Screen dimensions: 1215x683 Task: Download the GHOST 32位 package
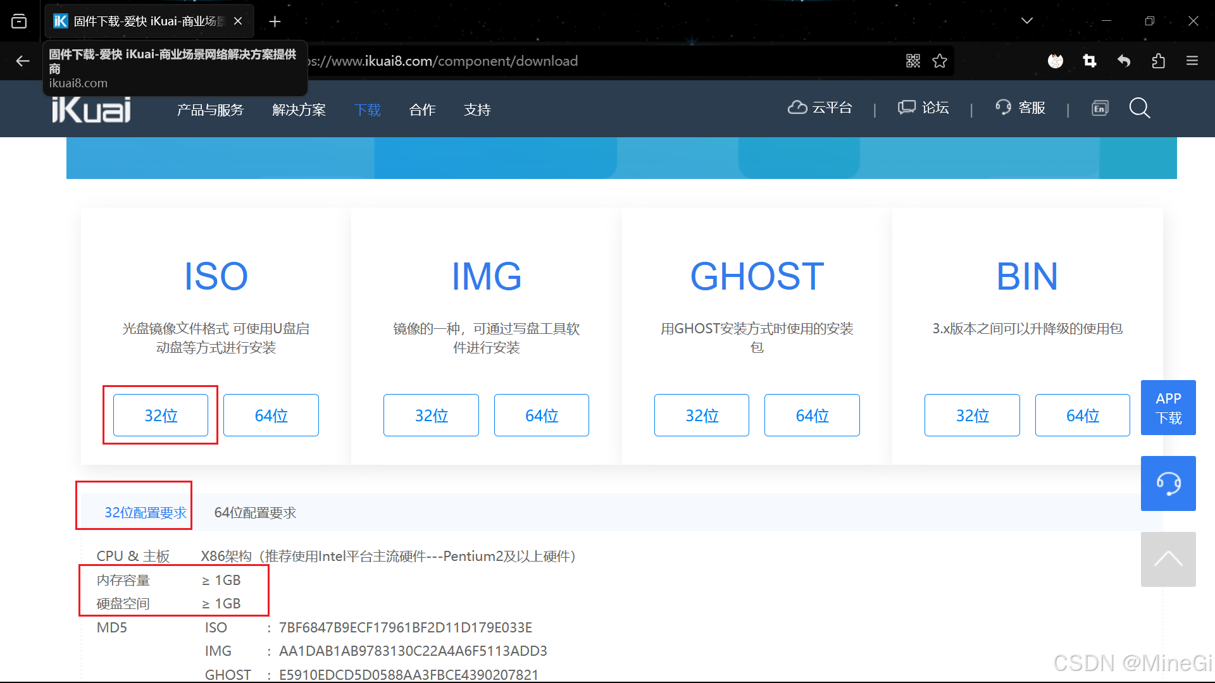[701, 415]
